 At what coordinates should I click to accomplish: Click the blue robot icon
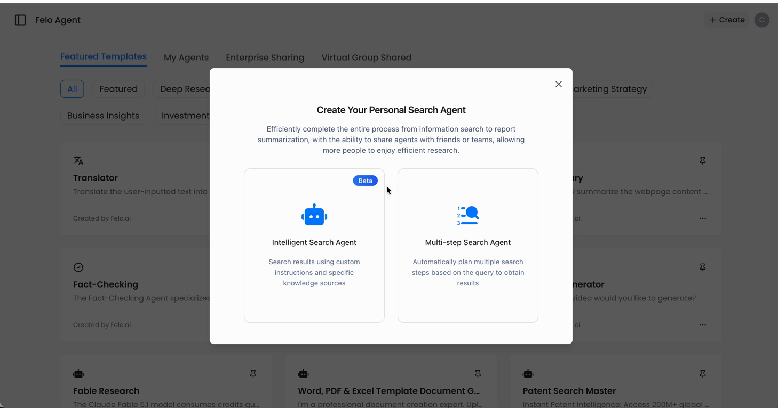pos(314,215)
